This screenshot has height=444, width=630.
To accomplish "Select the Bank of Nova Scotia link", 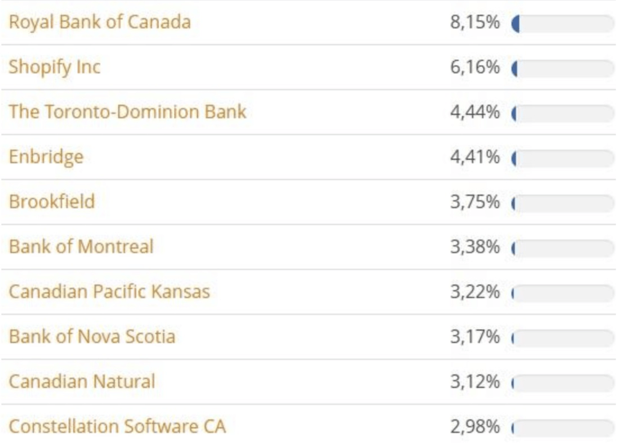I will coord(92,336).
